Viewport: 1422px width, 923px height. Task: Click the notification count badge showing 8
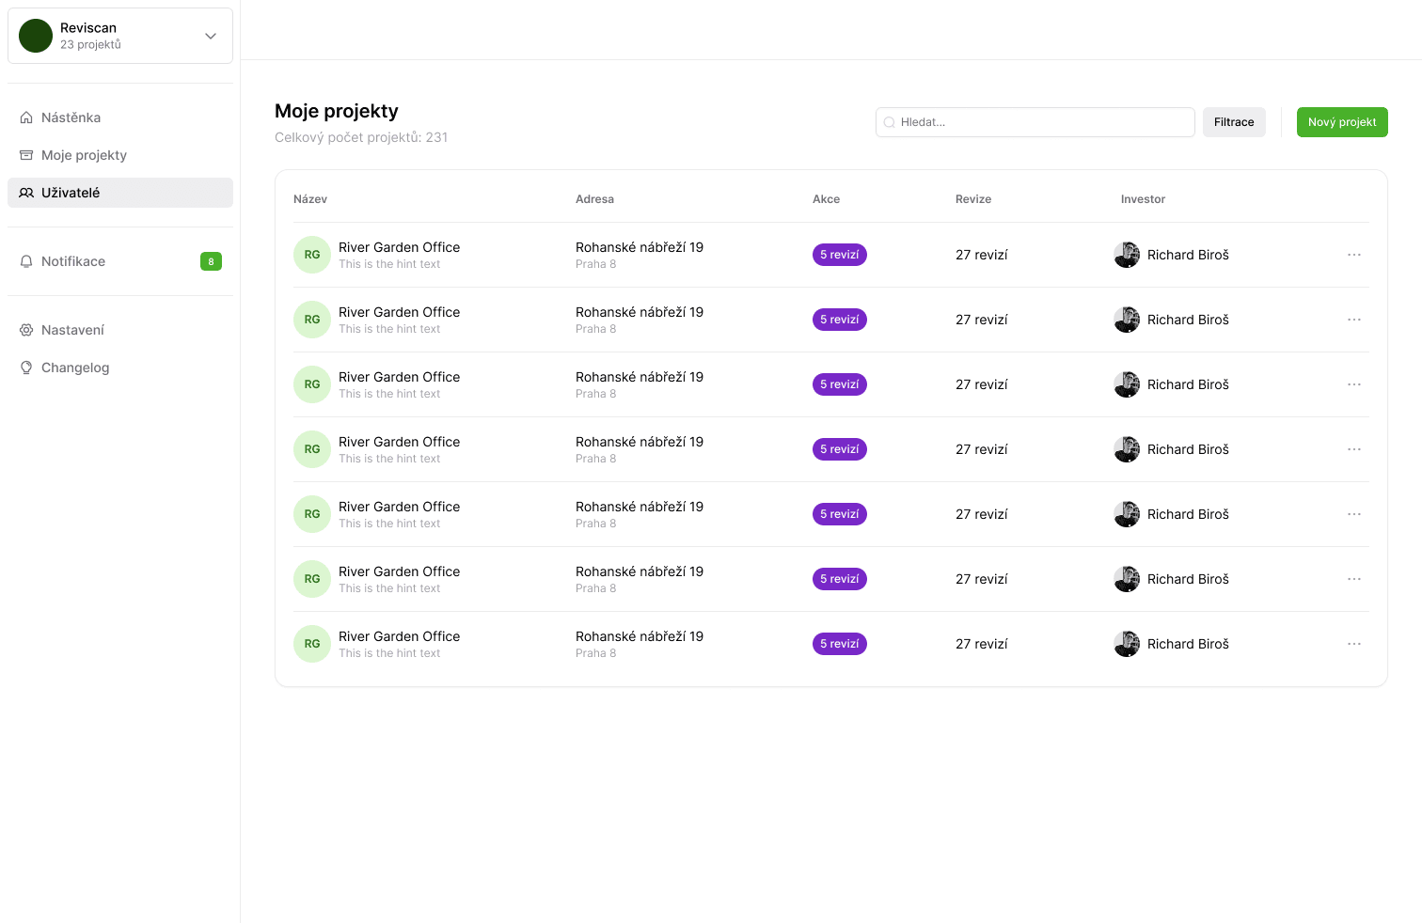[211, 261]
